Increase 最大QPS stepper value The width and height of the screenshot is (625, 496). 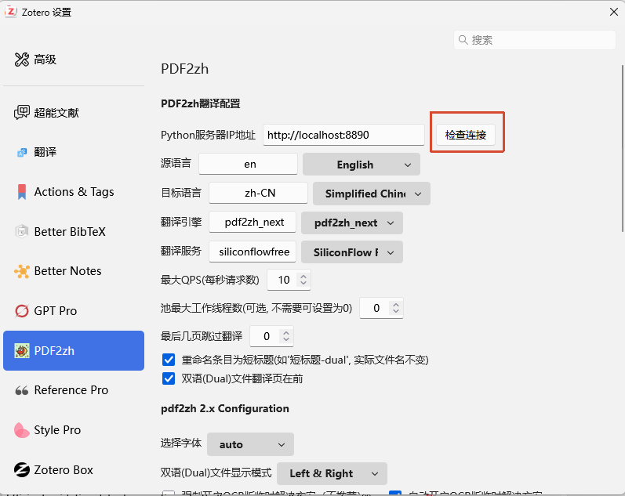(x=303, y=276)
